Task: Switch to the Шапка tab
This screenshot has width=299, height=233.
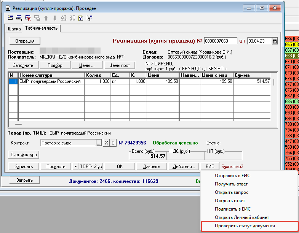Action: click(14, 29)
